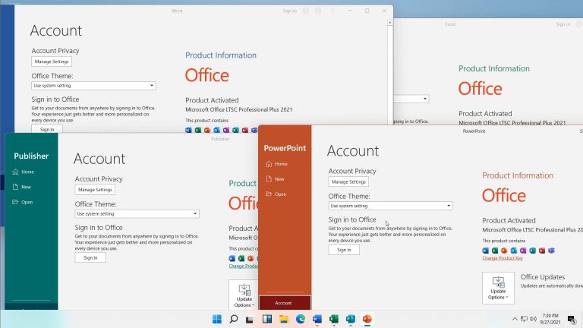Screen dimensions: 583x328
Task: Click Open in the Publisher sidebar
Action: (x=23, y=202)
